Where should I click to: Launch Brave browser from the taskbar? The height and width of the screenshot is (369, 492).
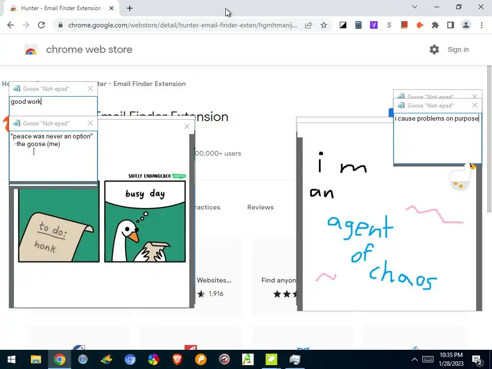[177, 359]
